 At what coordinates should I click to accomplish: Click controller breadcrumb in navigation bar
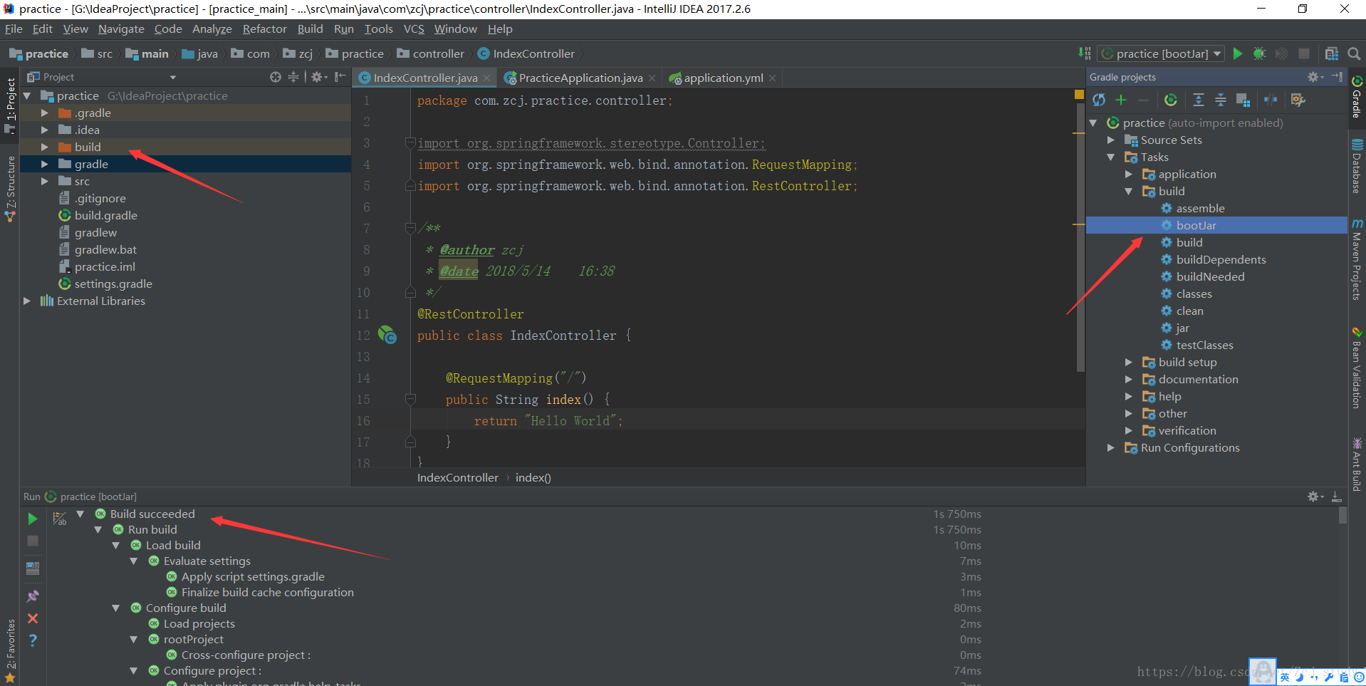[x=431, y=53]
